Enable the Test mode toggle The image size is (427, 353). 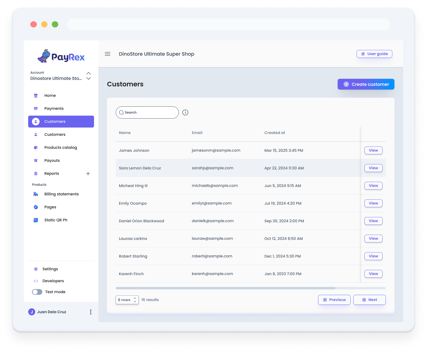click(37, 292)
